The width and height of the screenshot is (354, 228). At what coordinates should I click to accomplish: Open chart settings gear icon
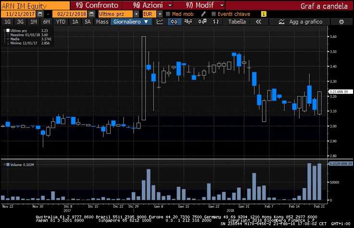tap(341, 22)
